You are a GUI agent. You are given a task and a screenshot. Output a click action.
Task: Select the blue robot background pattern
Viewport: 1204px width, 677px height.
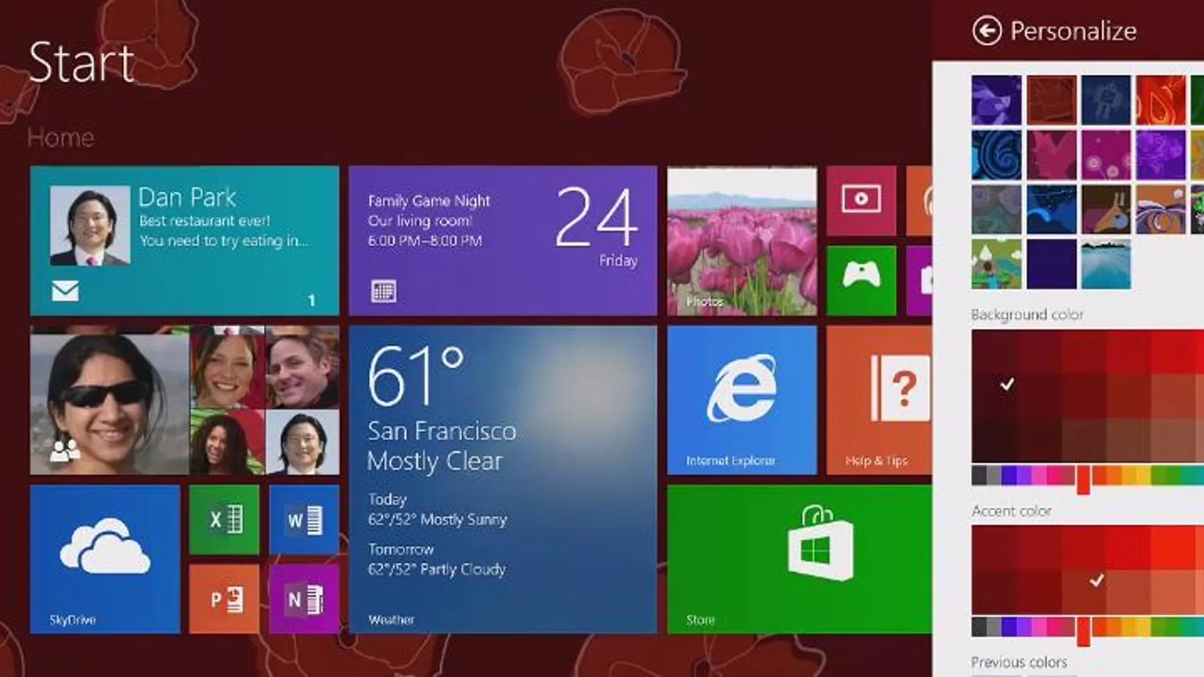point(1106,100)
